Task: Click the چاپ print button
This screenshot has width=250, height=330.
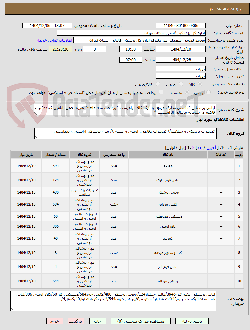Action: [97, 321]
